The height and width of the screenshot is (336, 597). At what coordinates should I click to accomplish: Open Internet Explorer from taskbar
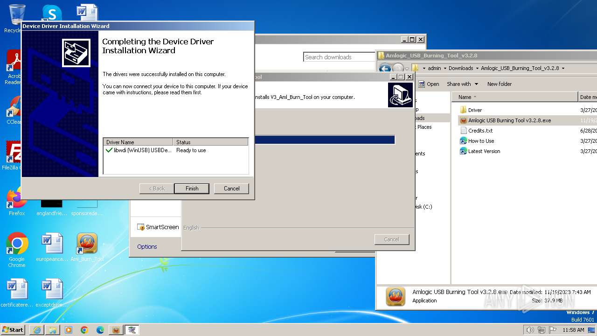click(37, 330)
